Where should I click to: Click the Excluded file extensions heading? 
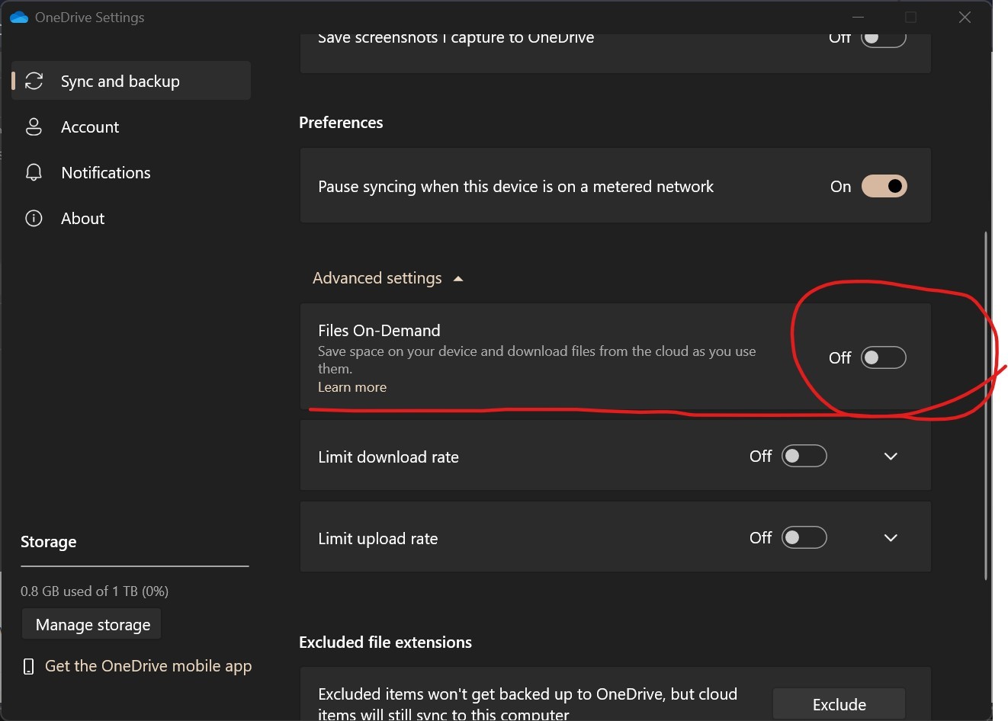pyautogui.click(x=385, y=642)
